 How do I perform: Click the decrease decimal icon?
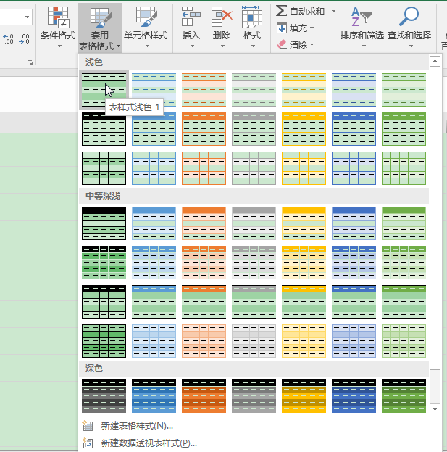[24, 39]
